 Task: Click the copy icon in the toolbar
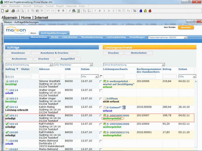33,11
